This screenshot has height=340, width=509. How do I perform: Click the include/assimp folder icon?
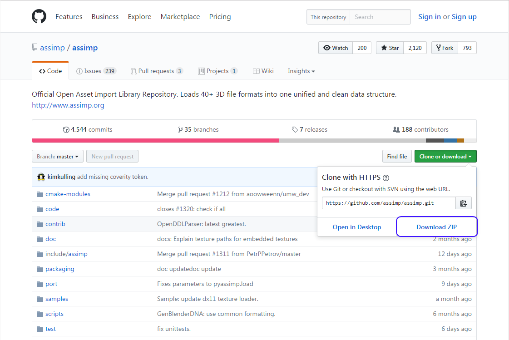pyautogui.click(x=40, y=254)
